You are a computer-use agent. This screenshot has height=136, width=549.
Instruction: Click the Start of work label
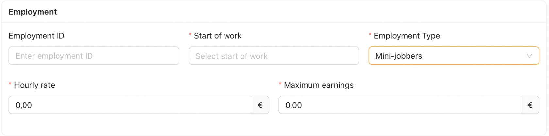pos(218,36)
